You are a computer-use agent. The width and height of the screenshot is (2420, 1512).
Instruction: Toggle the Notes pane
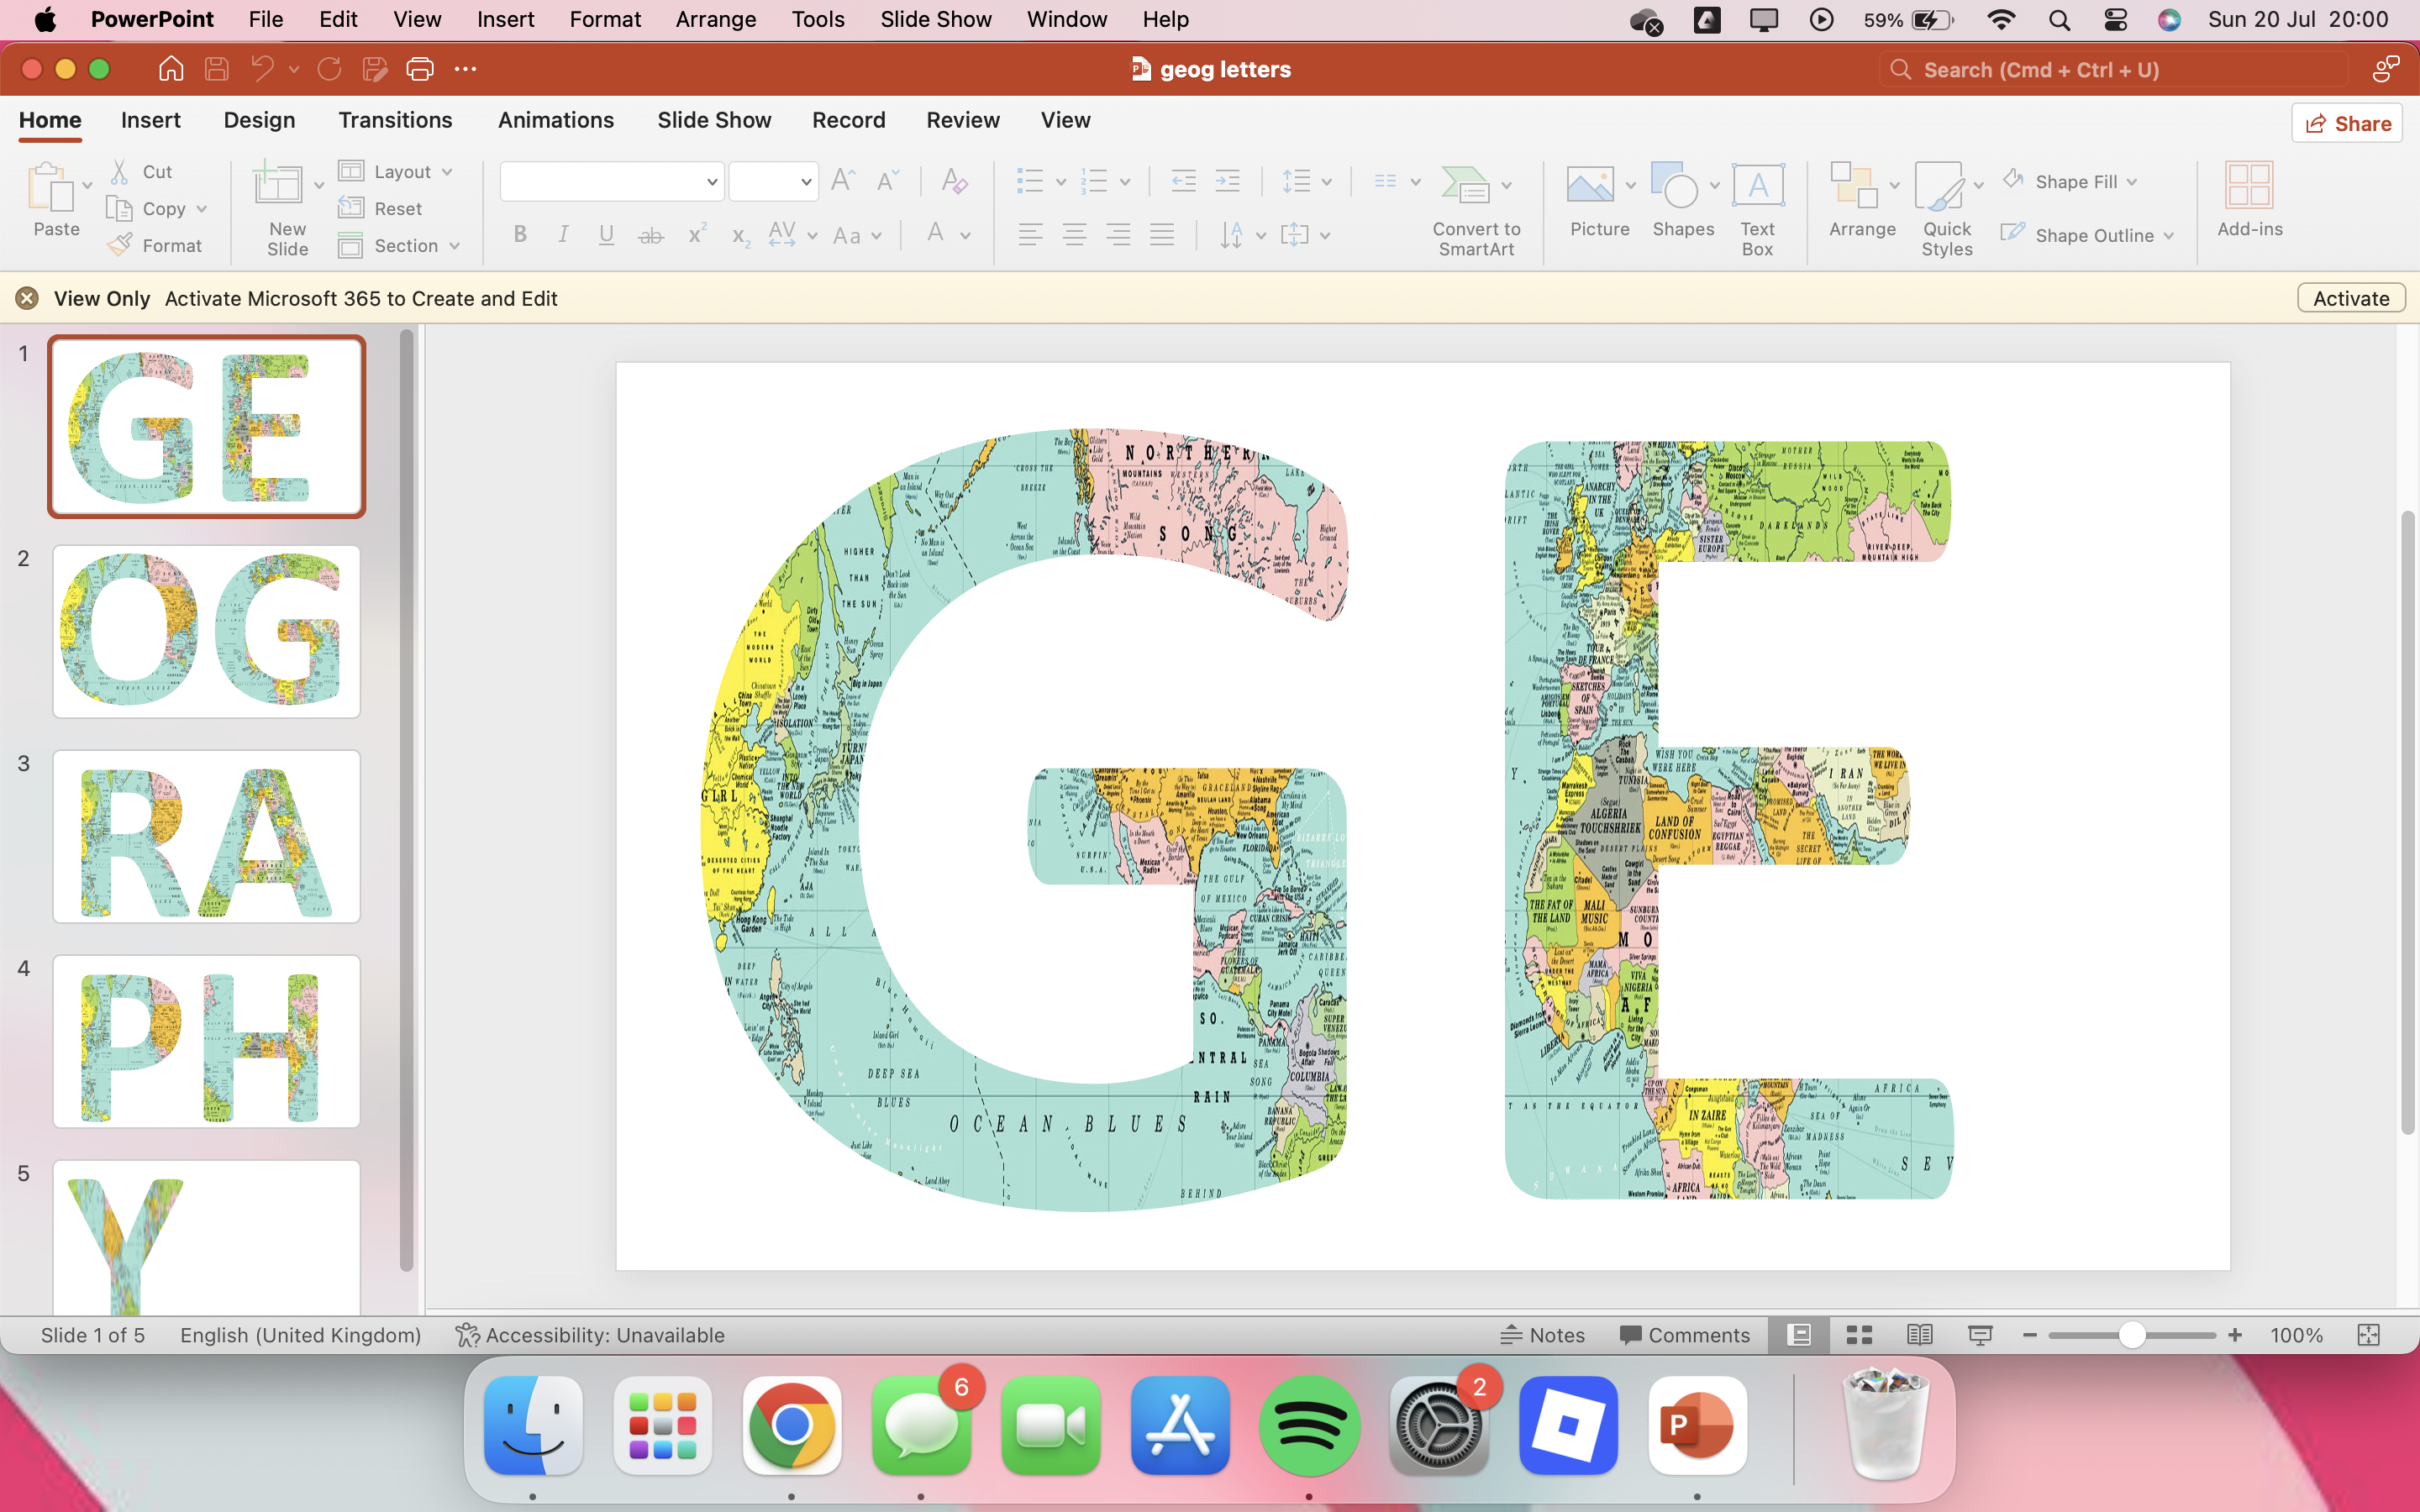point(1543,1335)
